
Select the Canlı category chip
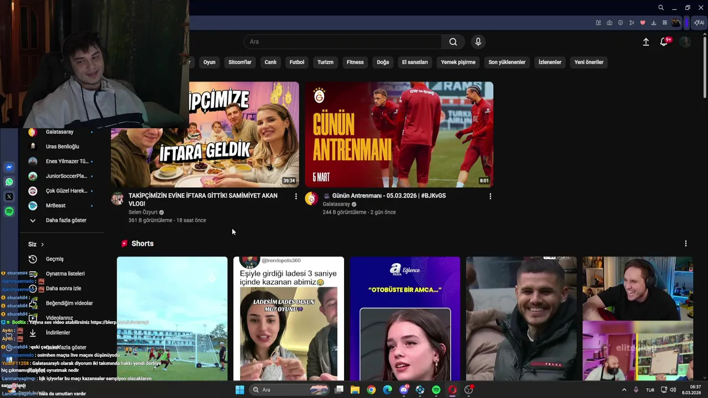[270, 62]
